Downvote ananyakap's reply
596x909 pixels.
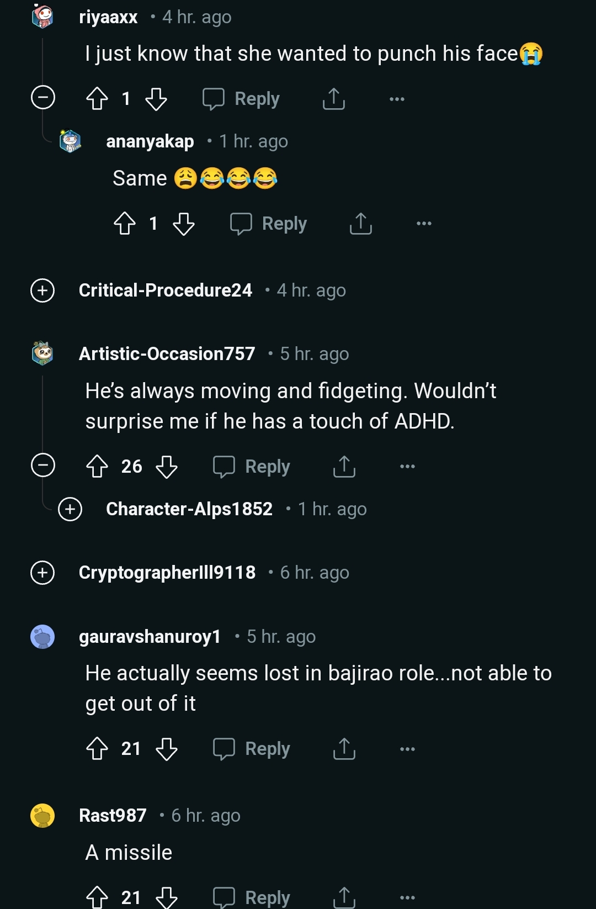pos(184,224)
